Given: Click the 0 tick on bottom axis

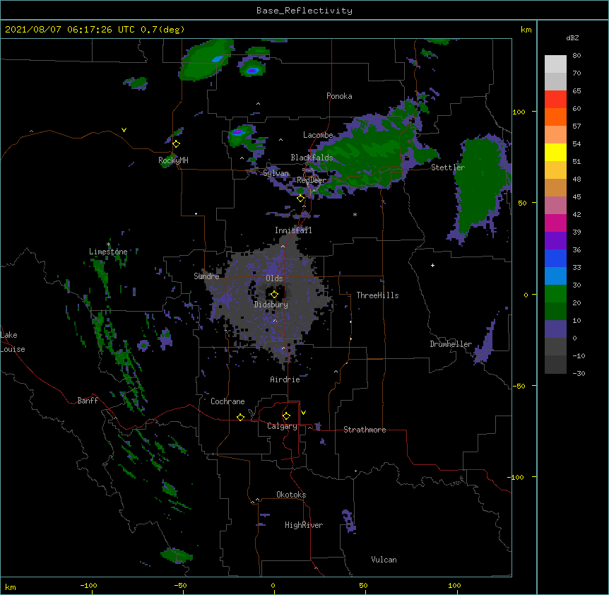Looking at the screenshot, I should click(273, 585).
